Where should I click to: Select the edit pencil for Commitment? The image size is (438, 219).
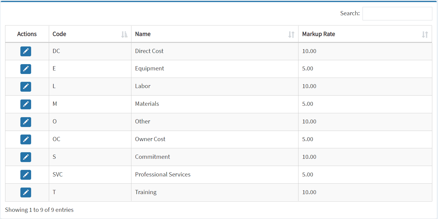26,157
